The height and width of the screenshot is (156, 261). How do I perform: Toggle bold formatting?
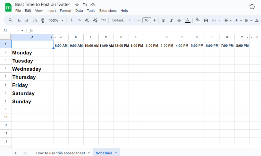(163, 20)
